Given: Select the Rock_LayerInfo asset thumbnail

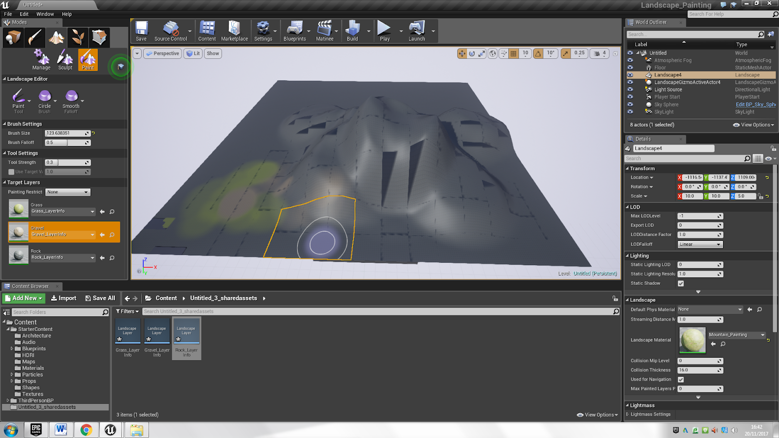Looking at the screenshot, I should tap(186, 331).
